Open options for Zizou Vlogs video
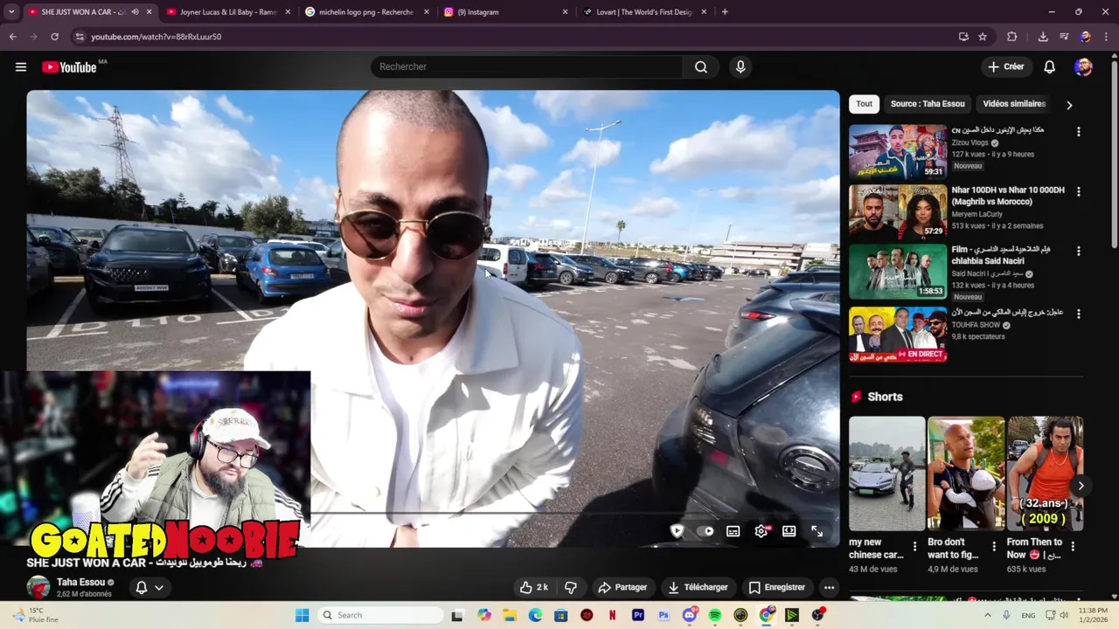1119x629 pixels. (x=1078, y=132)
